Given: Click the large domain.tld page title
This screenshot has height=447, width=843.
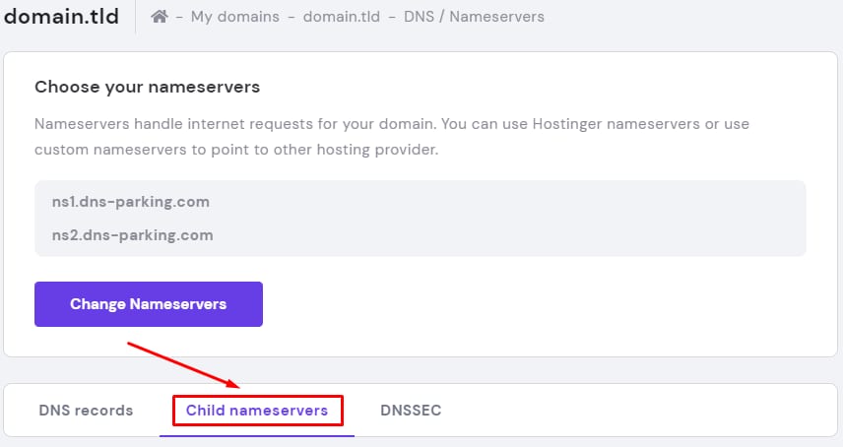Looking at the screenshot, I should pos(61,16).
